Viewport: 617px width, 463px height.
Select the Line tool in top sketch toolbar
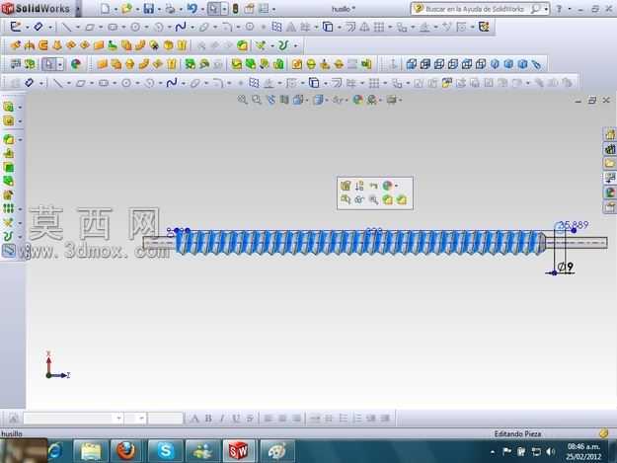tap(66, 27)
